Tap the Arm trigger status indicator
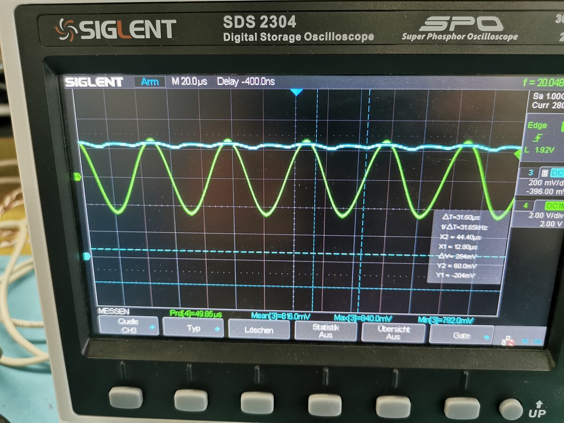The height and width of the screenshot is (423, 564). [x=150, y=81]
